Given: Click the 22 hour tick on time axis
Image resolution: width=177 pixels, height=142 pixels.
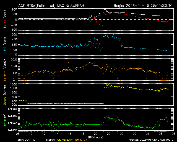Looking at the screenshot, I should 109,134.
